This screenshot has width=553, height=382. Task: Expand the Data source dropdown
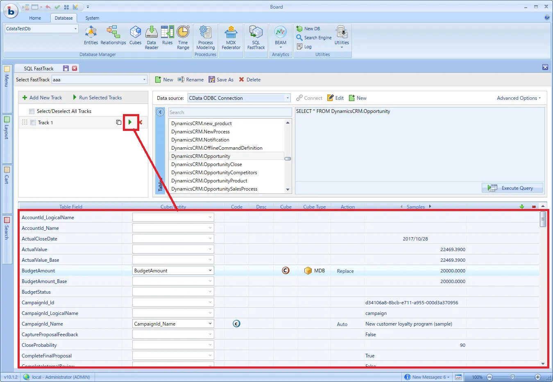pyautogui.click(x=288, y=98)
